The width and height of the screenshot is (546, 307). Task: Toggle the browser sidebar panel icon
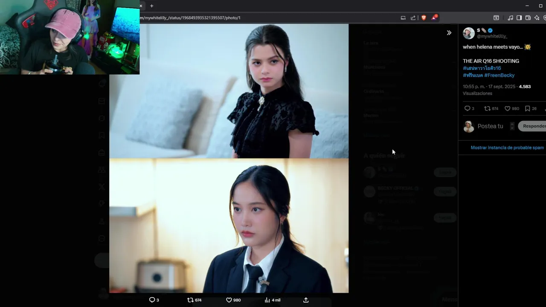[519, 18]
